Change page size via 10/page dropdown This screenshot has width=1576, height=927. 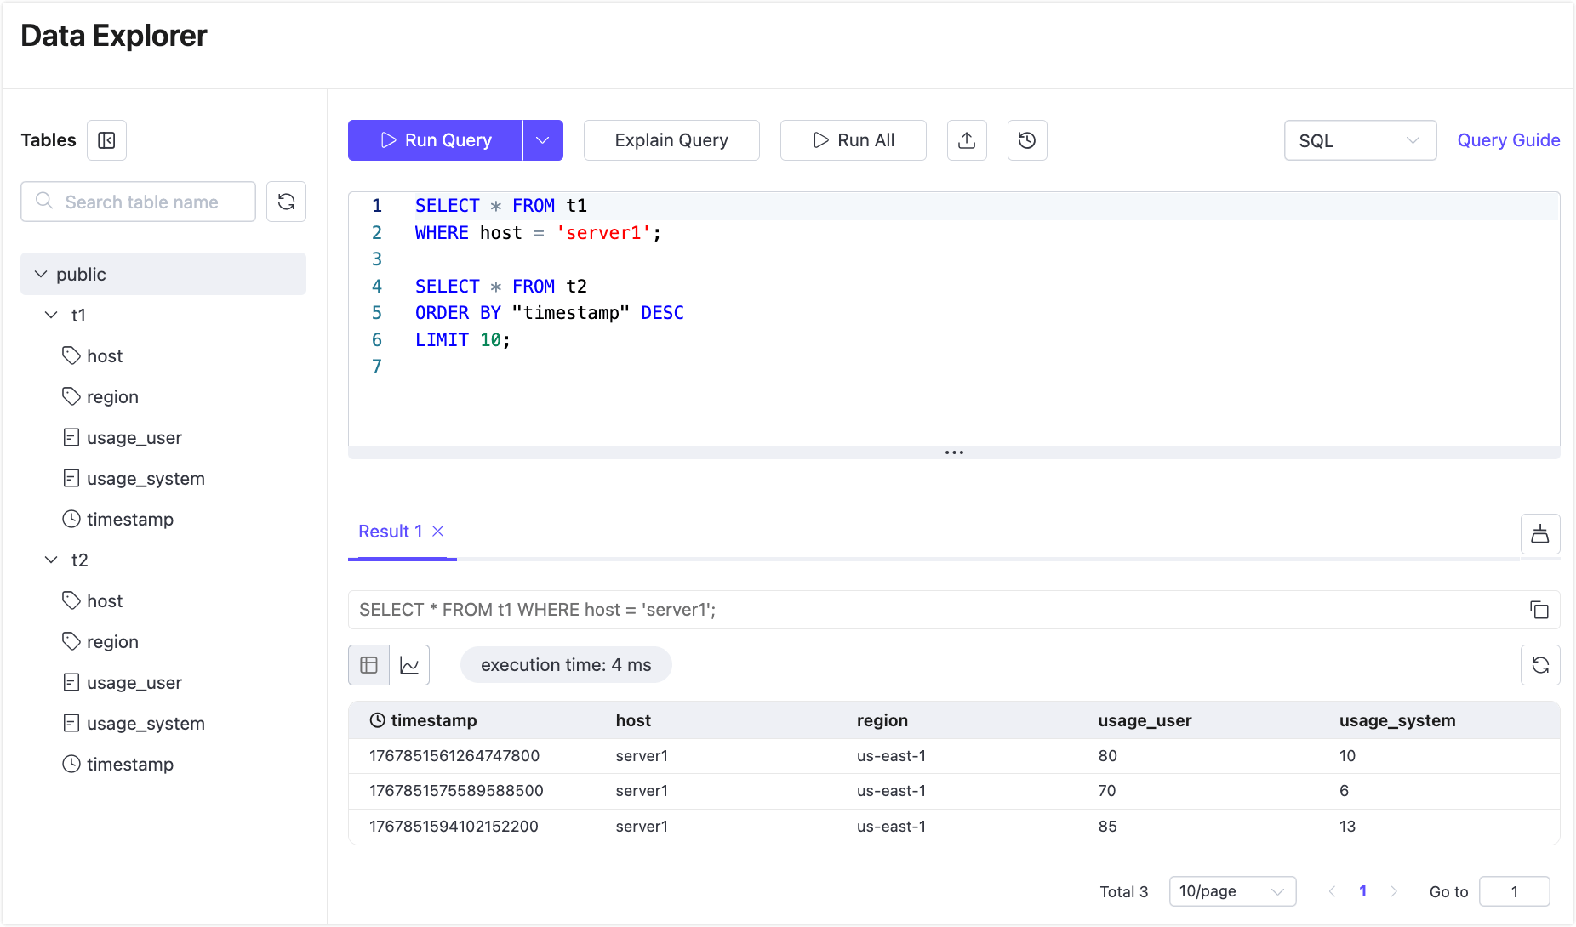click(1231, 891)
